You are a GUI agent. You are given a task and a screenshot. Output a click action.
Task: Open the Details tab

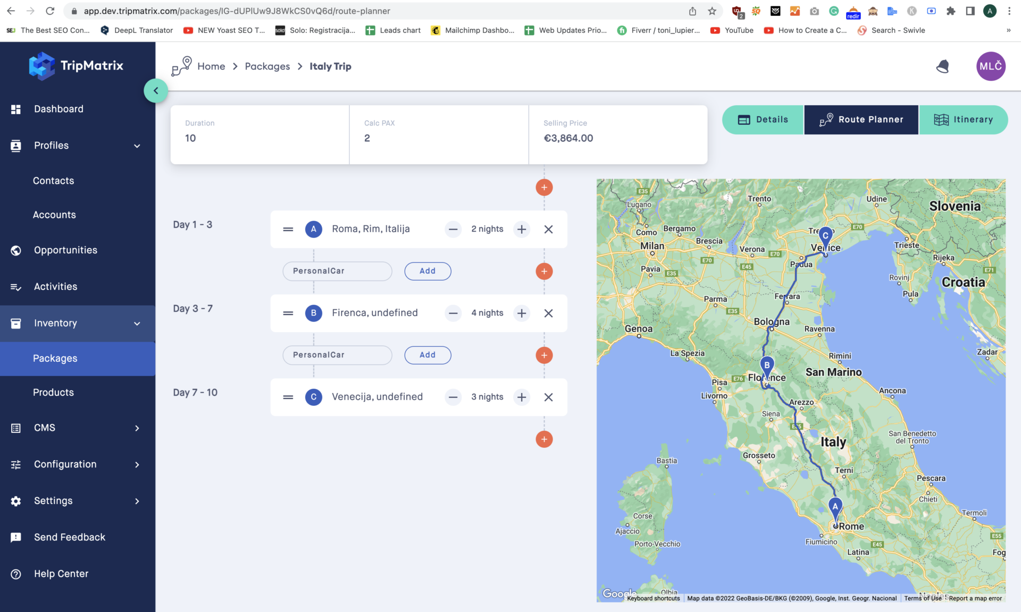pyautogui.click(x=763, y=120)
